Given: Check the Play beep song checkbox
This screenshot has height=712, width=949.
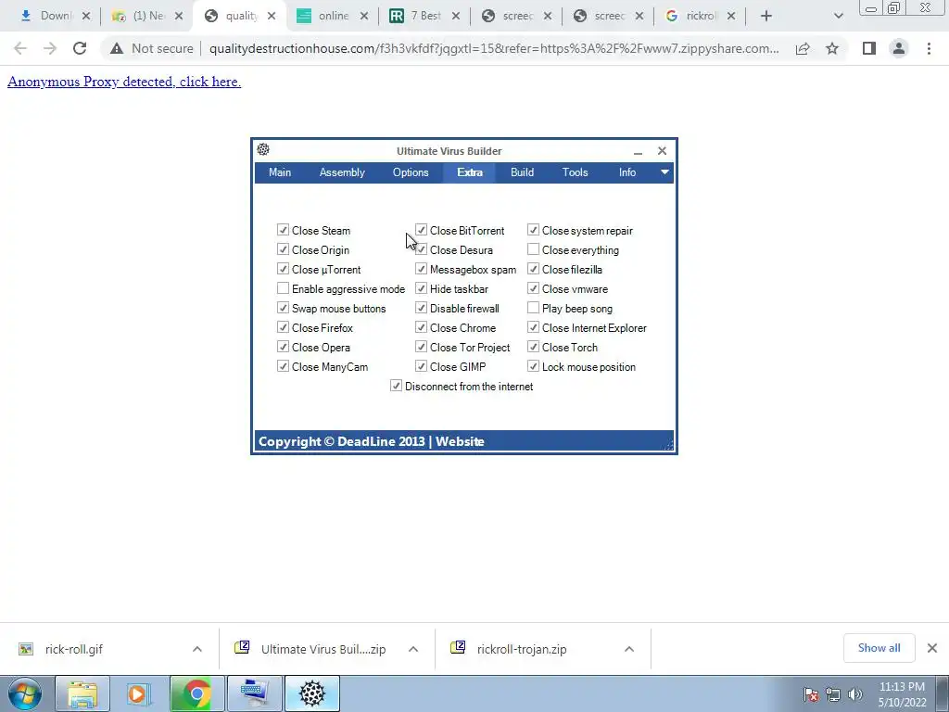Looking at the screenshot, I should click(x=533, y=308).
